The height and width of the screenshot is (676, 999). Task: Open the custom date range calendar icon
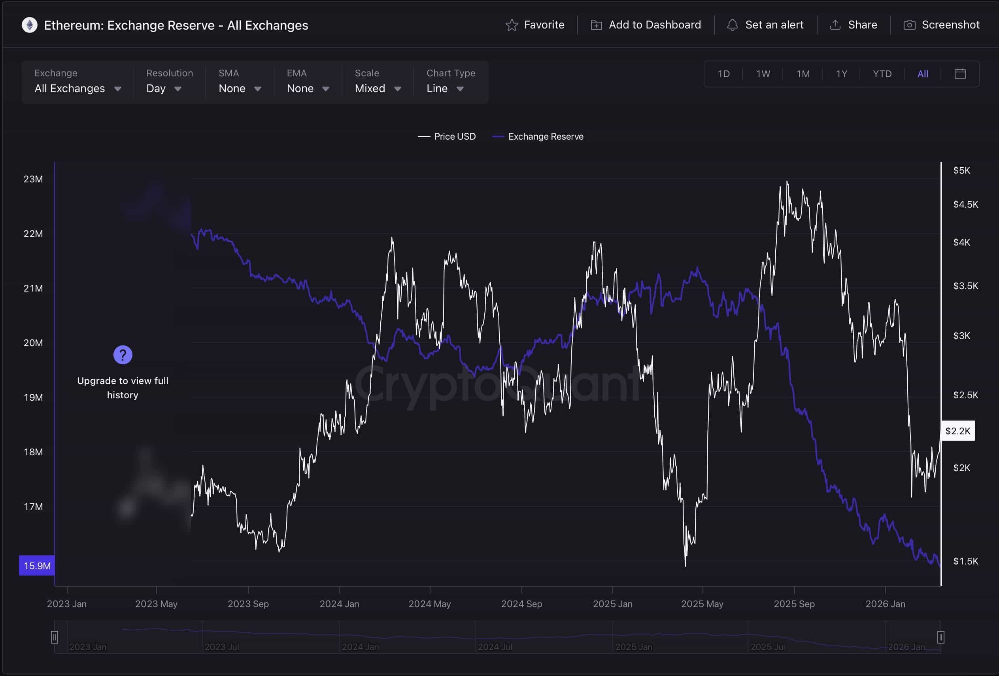click(x=961, y=74)
